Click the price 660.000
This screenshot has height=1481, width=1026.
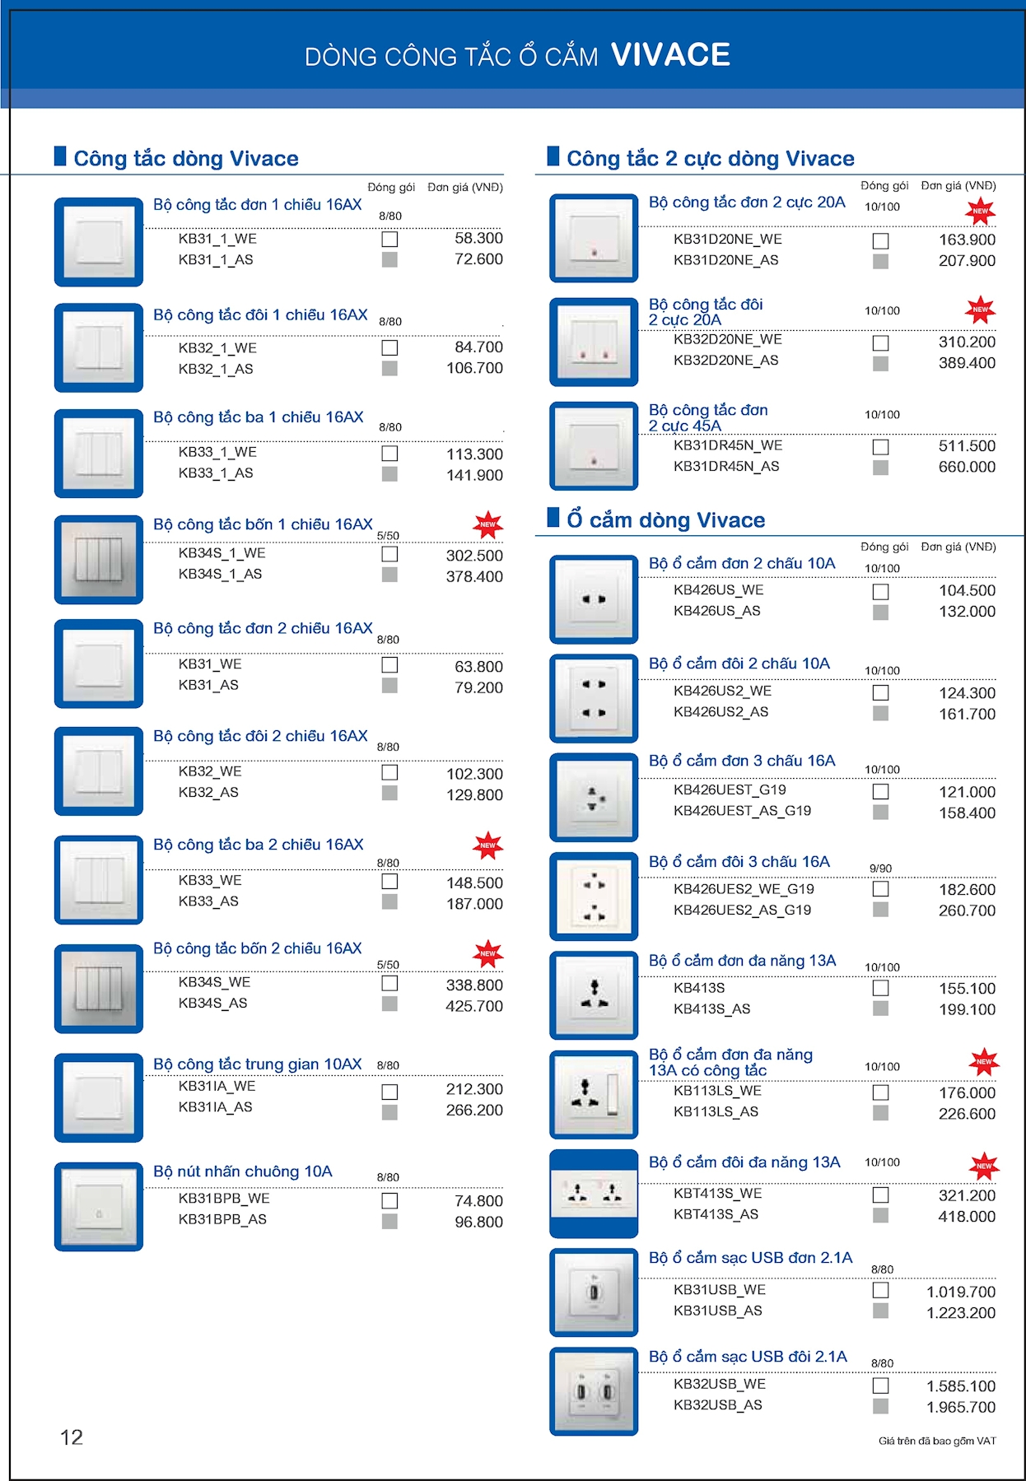point(967,467)
